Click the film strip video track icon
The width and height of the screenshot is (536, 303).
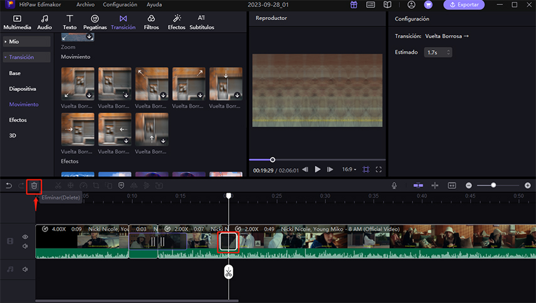click(10, 241)
